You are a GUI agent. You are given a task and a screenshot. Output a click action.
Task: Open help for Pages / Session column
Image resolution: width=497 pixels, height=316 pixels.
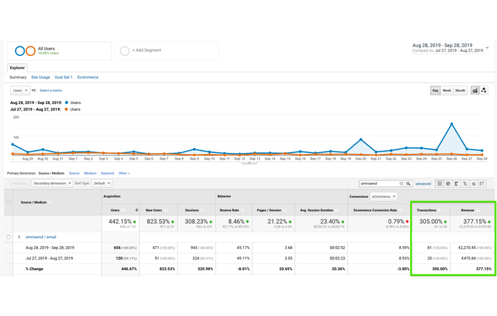(x=285, y=210)
